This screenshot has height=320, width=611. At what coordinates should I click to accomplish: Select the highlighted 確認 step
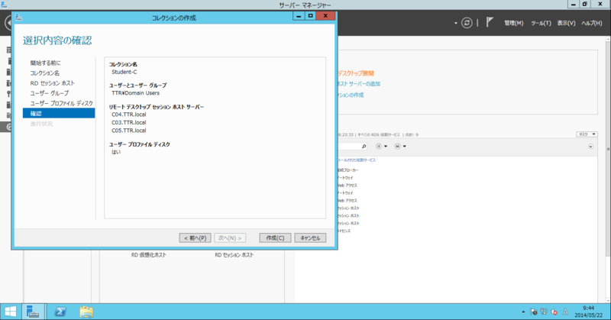click(59, 114)
